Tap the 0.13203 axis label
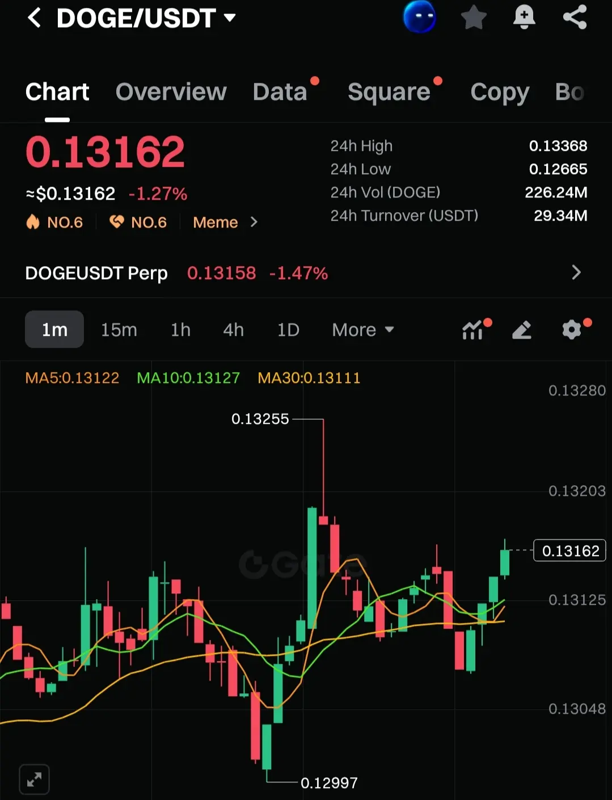Viewport: 612px width, 800px height. [577, 491]
